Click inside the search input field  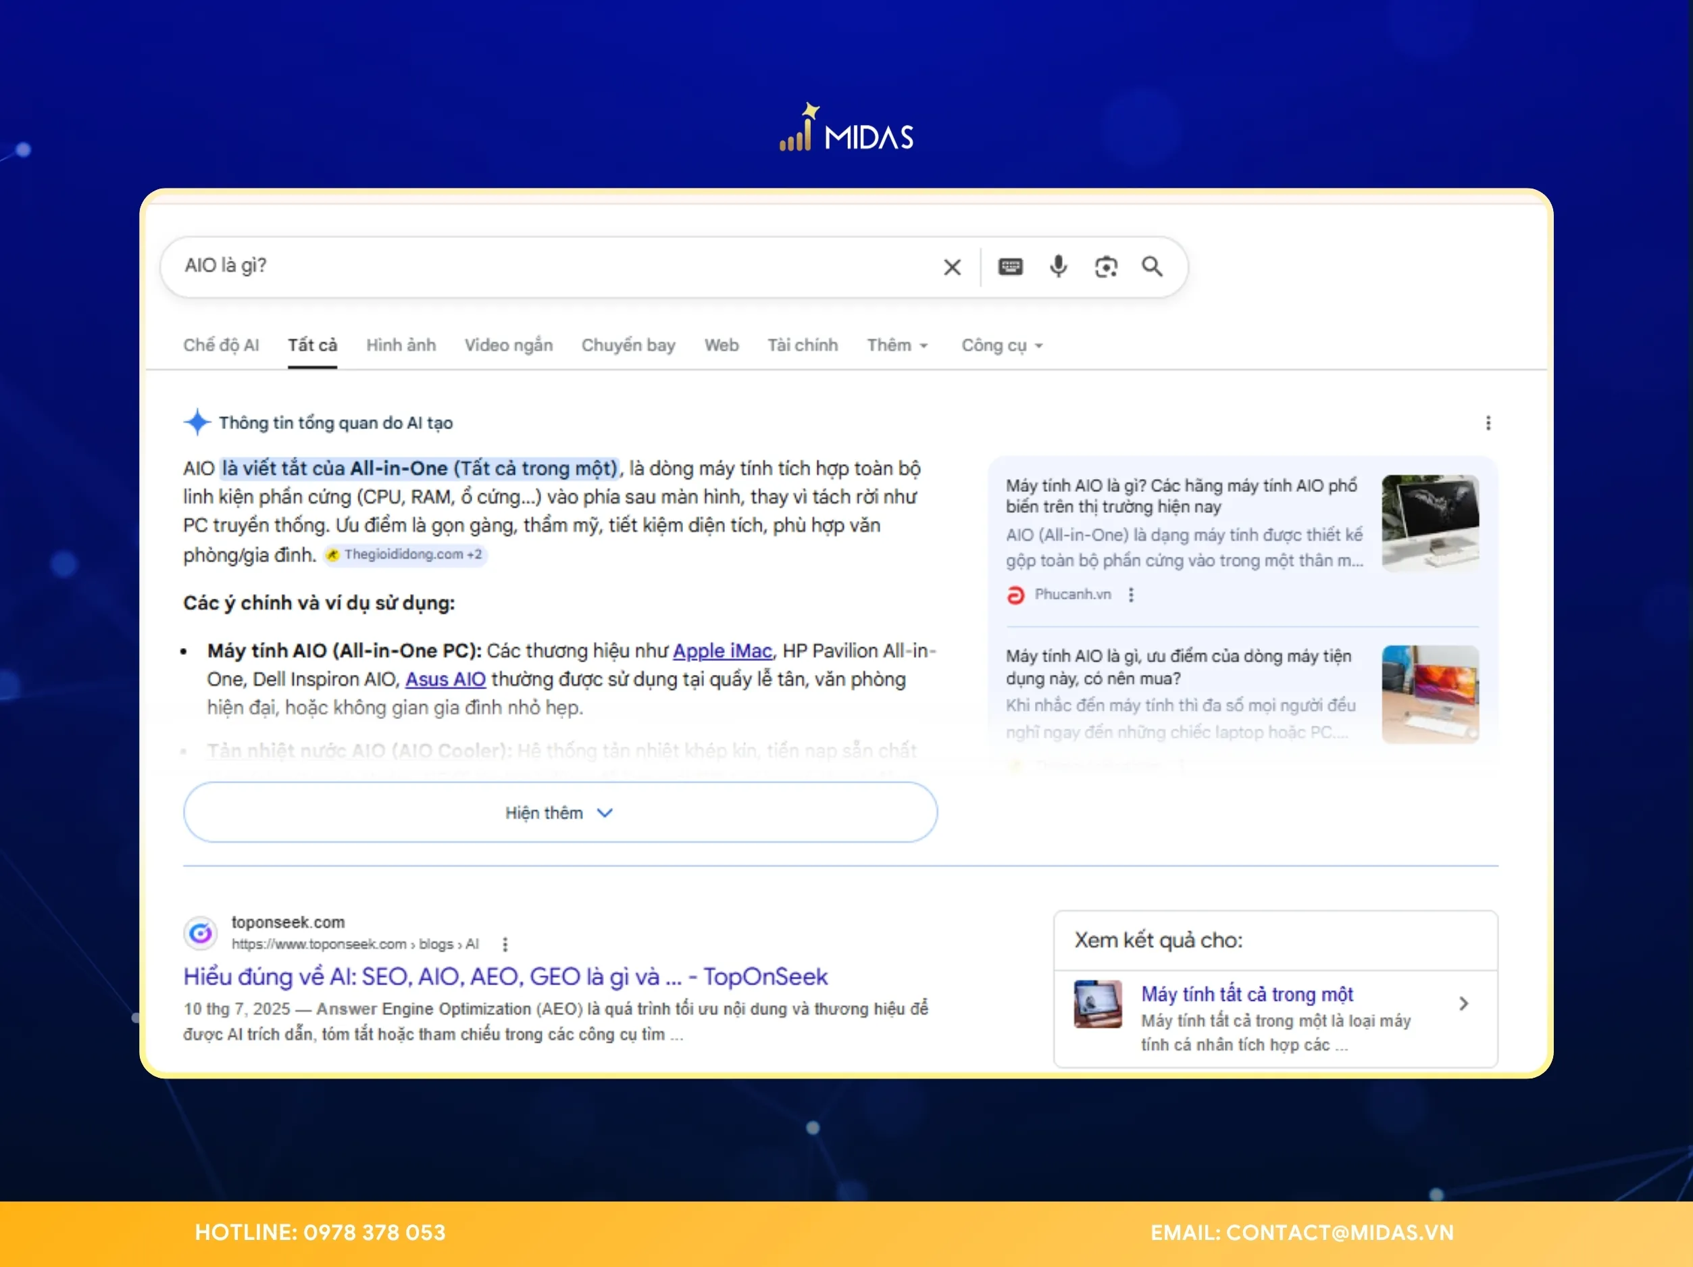point(536,266)
